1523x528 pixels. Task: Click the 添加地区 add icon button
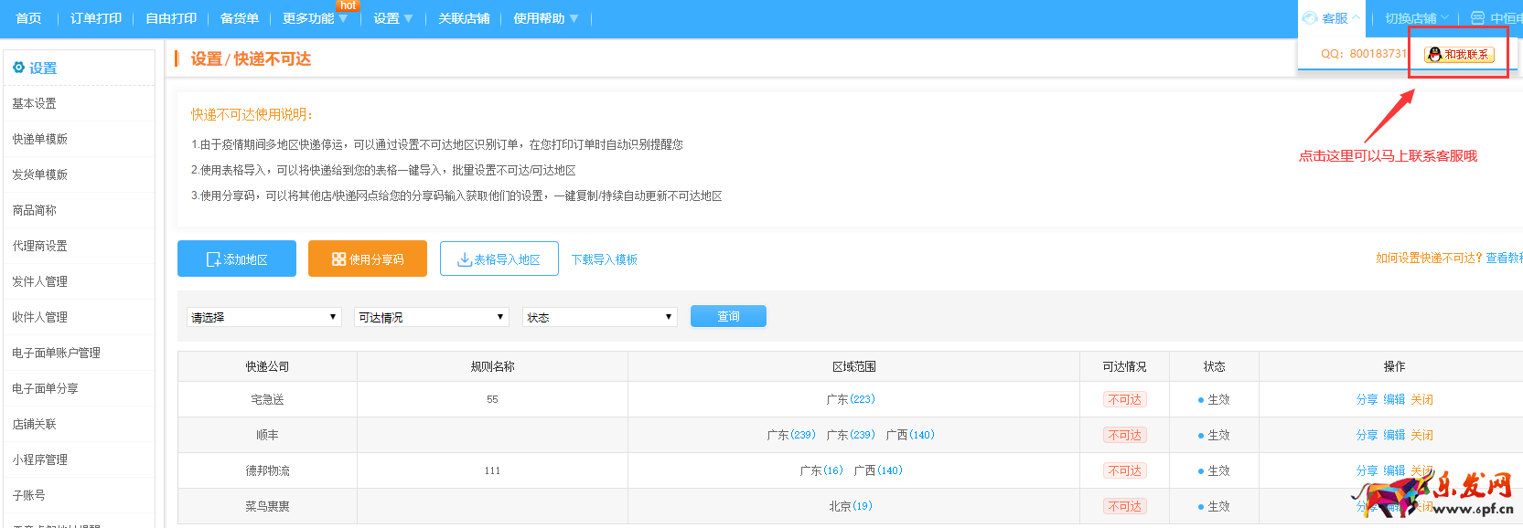coord(237,259)
